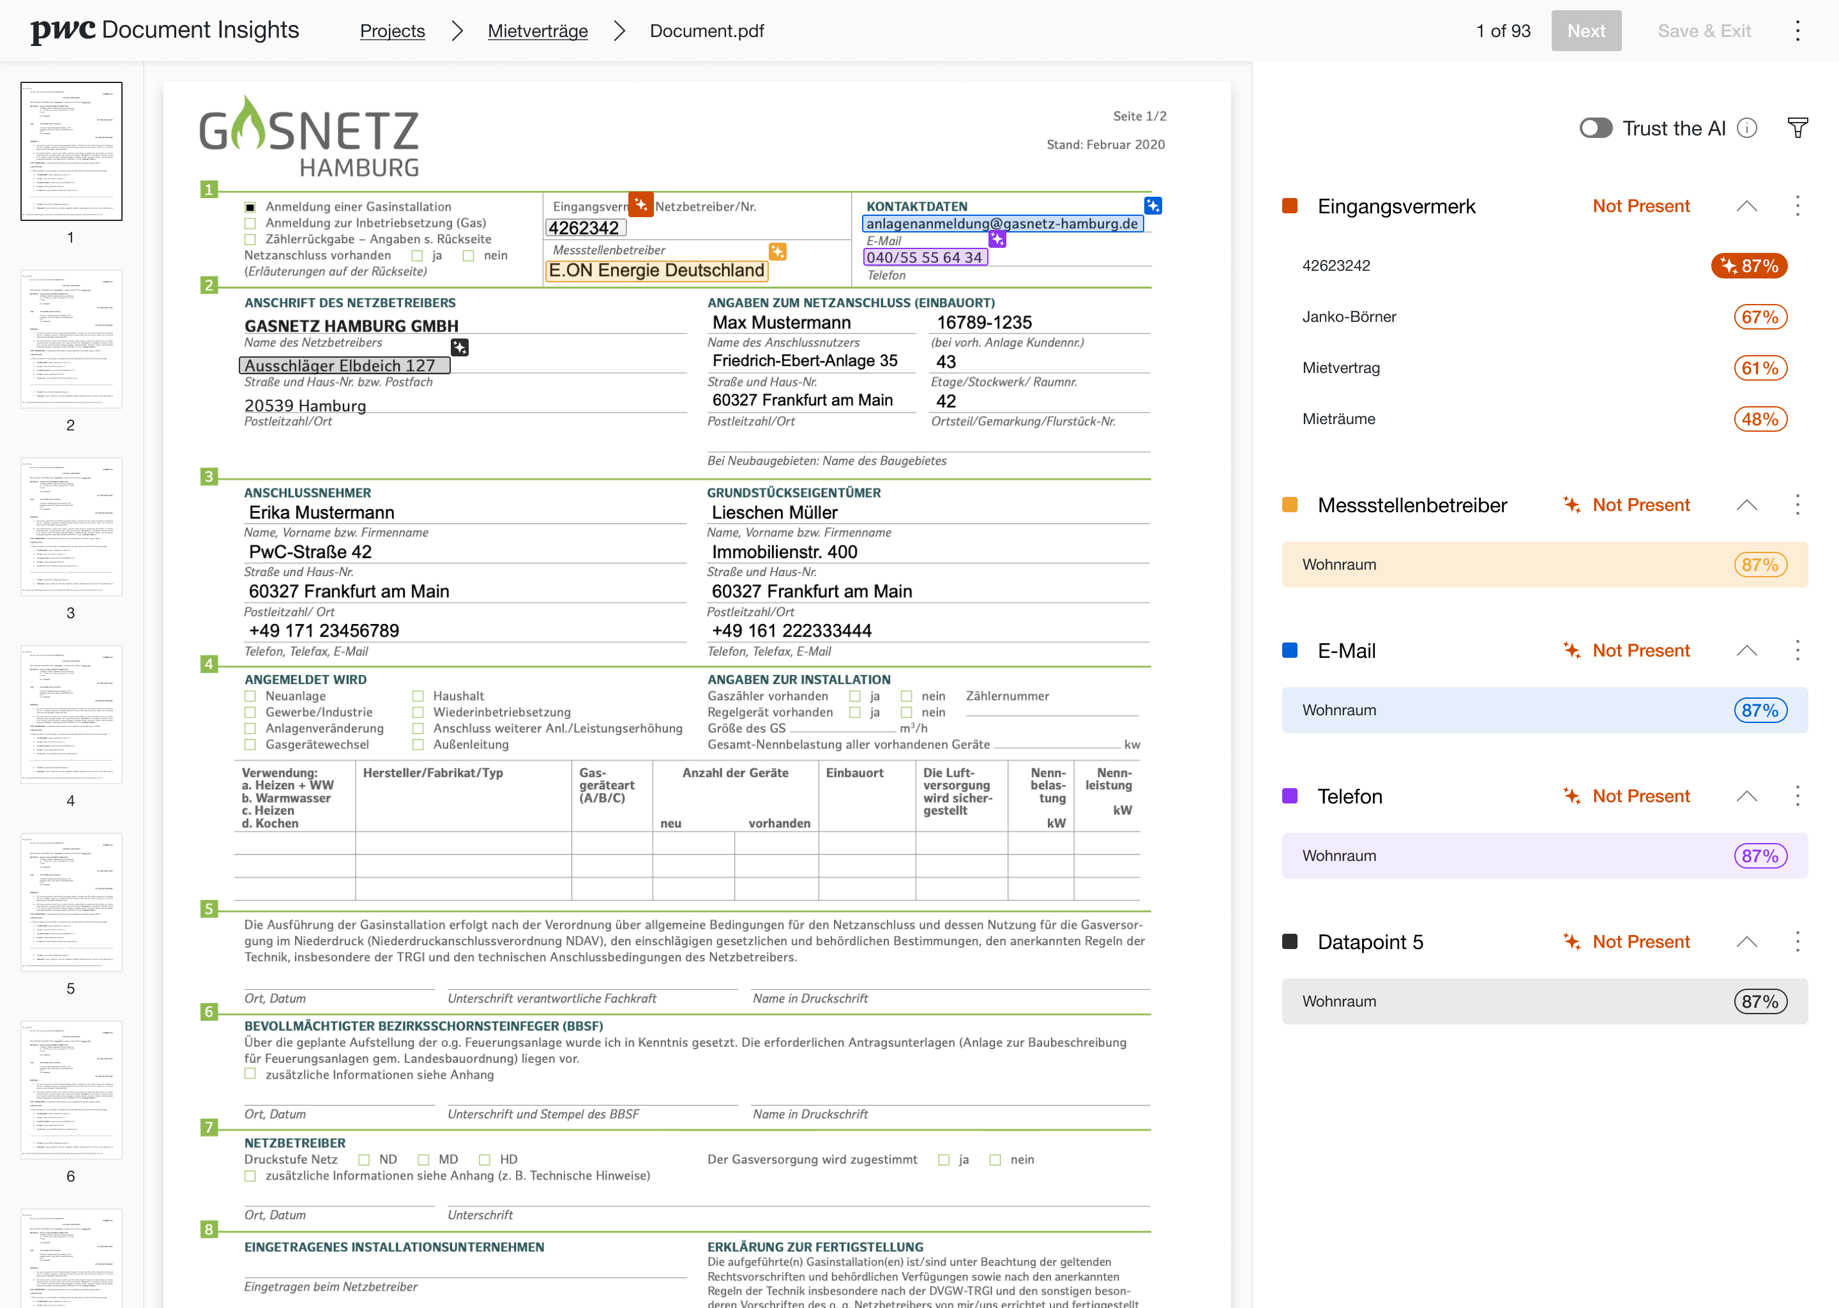
Task: Open the three-dot menu for Eingangsvermerk
Action: [1797, 206]
